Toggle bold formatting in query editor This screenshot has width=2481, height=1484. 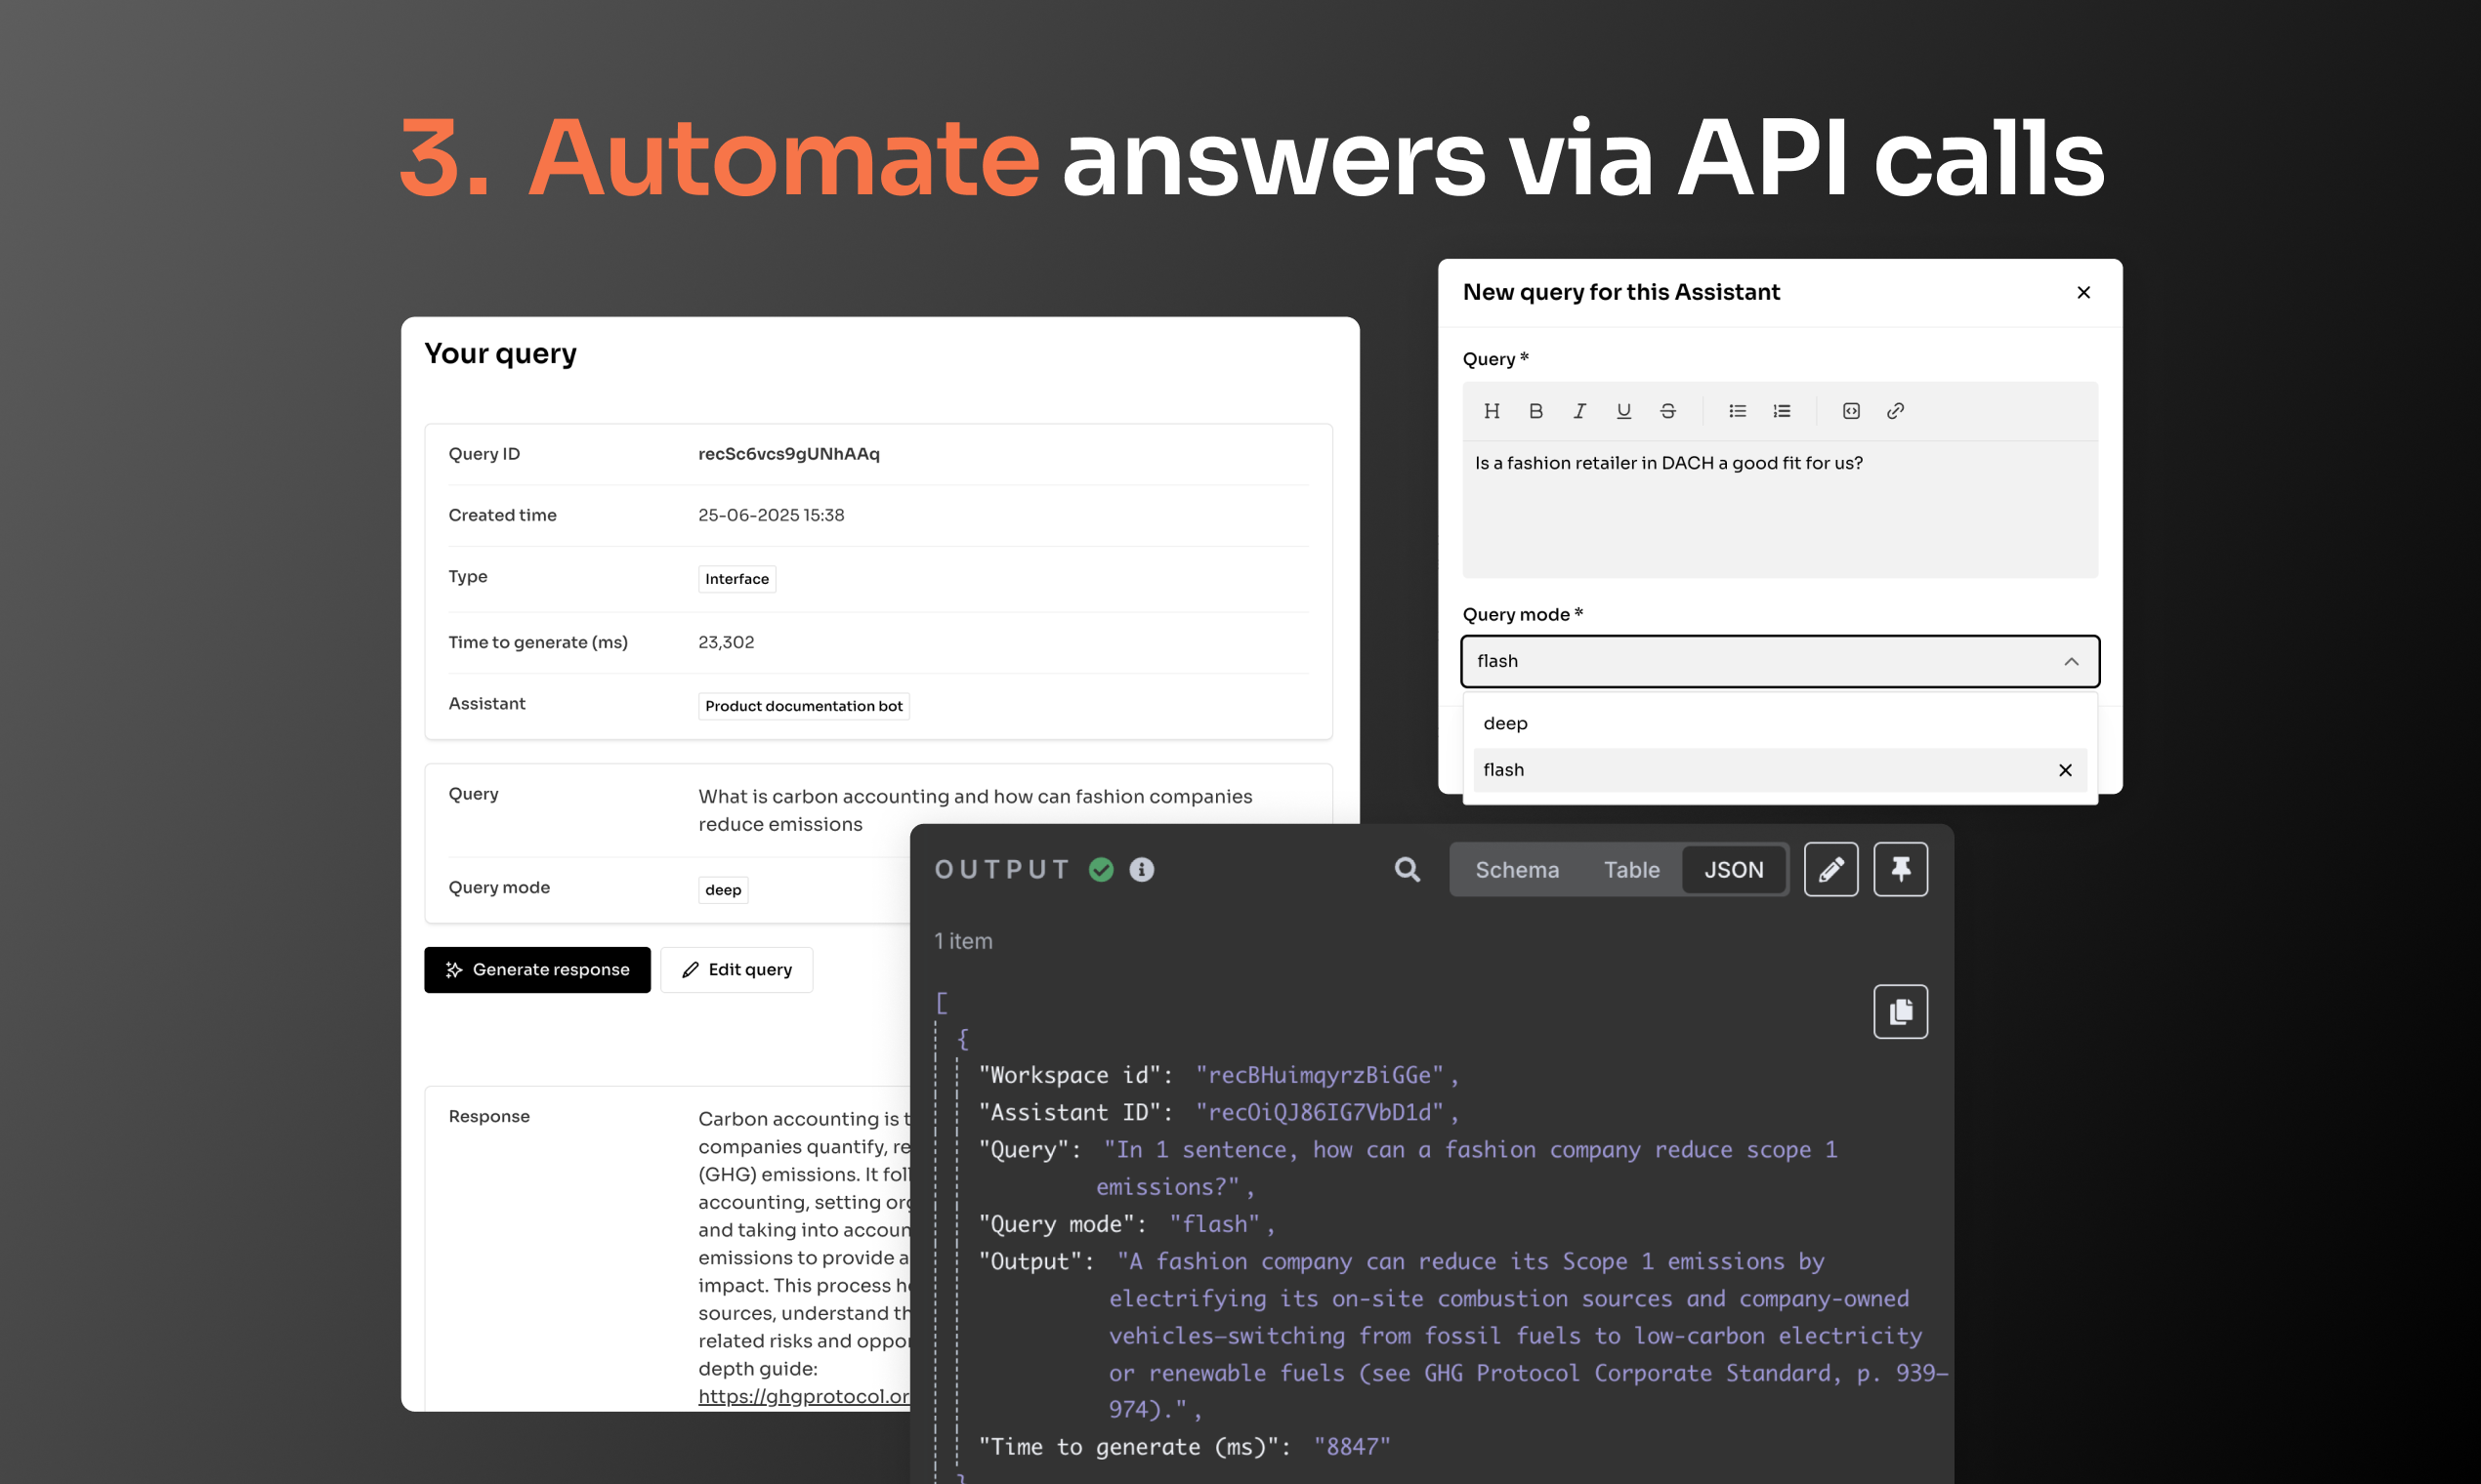point(1535,411)
